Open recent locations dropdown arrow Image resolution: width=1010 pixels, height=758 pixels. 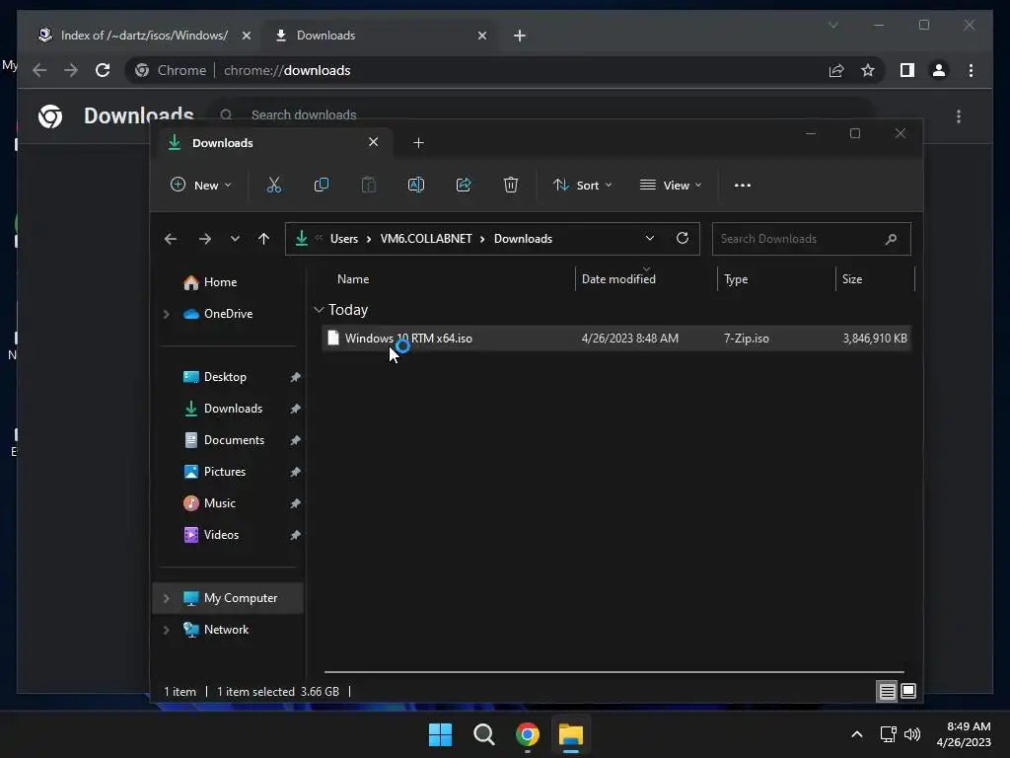coord(235,239)
